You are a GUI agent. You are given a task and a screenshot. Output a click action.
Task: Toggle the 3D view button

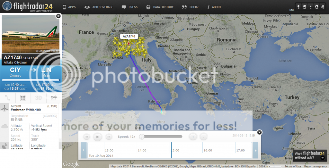point(38,98)
